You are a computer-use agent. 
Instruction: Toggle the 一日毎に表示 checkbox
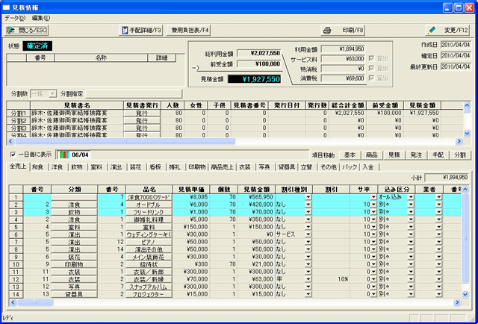12,154
